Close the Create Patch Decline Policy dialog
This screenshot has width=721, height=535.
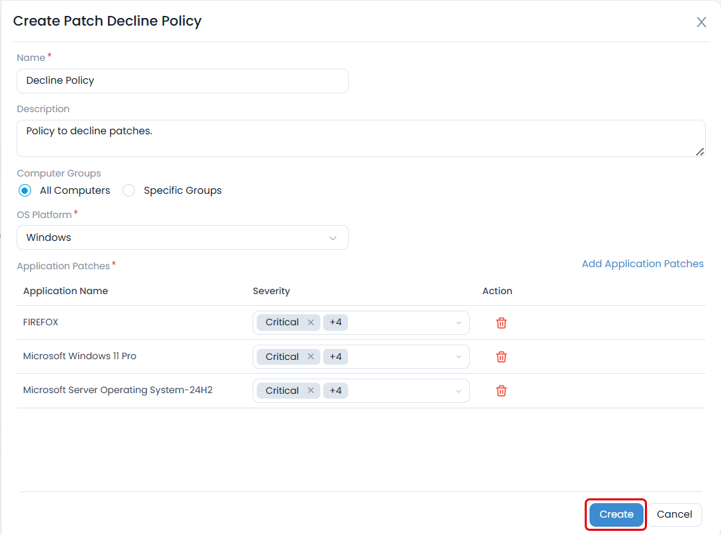click(x=701, y=21)
